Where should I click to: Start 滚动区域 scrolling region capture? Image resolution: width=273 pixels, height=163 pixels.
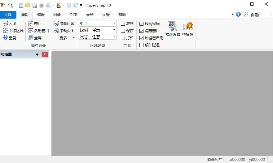[x=64, y=24]
